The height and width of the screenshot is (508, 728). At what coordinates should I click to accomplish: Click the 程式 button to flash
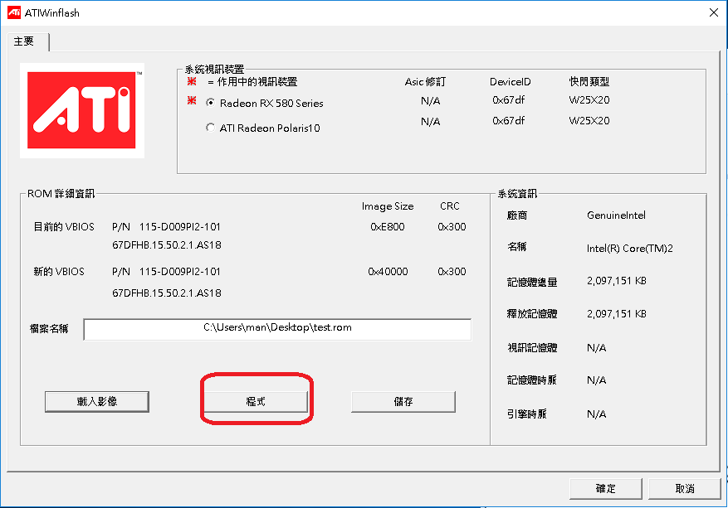click(x=256, y=401)
